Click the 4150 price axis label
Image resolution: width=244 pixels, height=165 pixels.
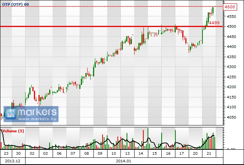(x=231, y=97)
